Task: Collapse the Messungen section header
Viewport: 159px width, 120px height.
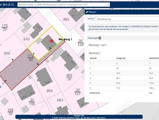Action: (123, 38)
